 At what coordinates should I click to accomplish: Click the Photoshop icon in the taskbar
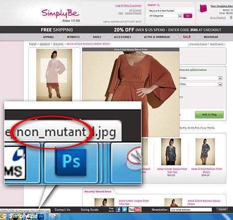point(41,217)
